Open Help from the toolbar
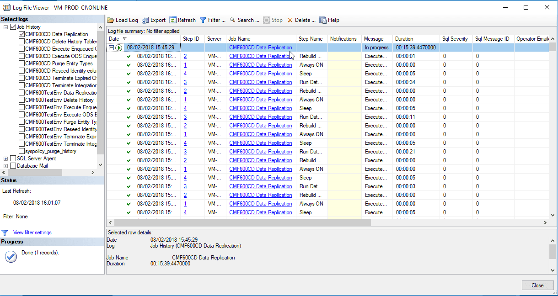The width and height of the screenshot is (558, 296). coord(323,20)
